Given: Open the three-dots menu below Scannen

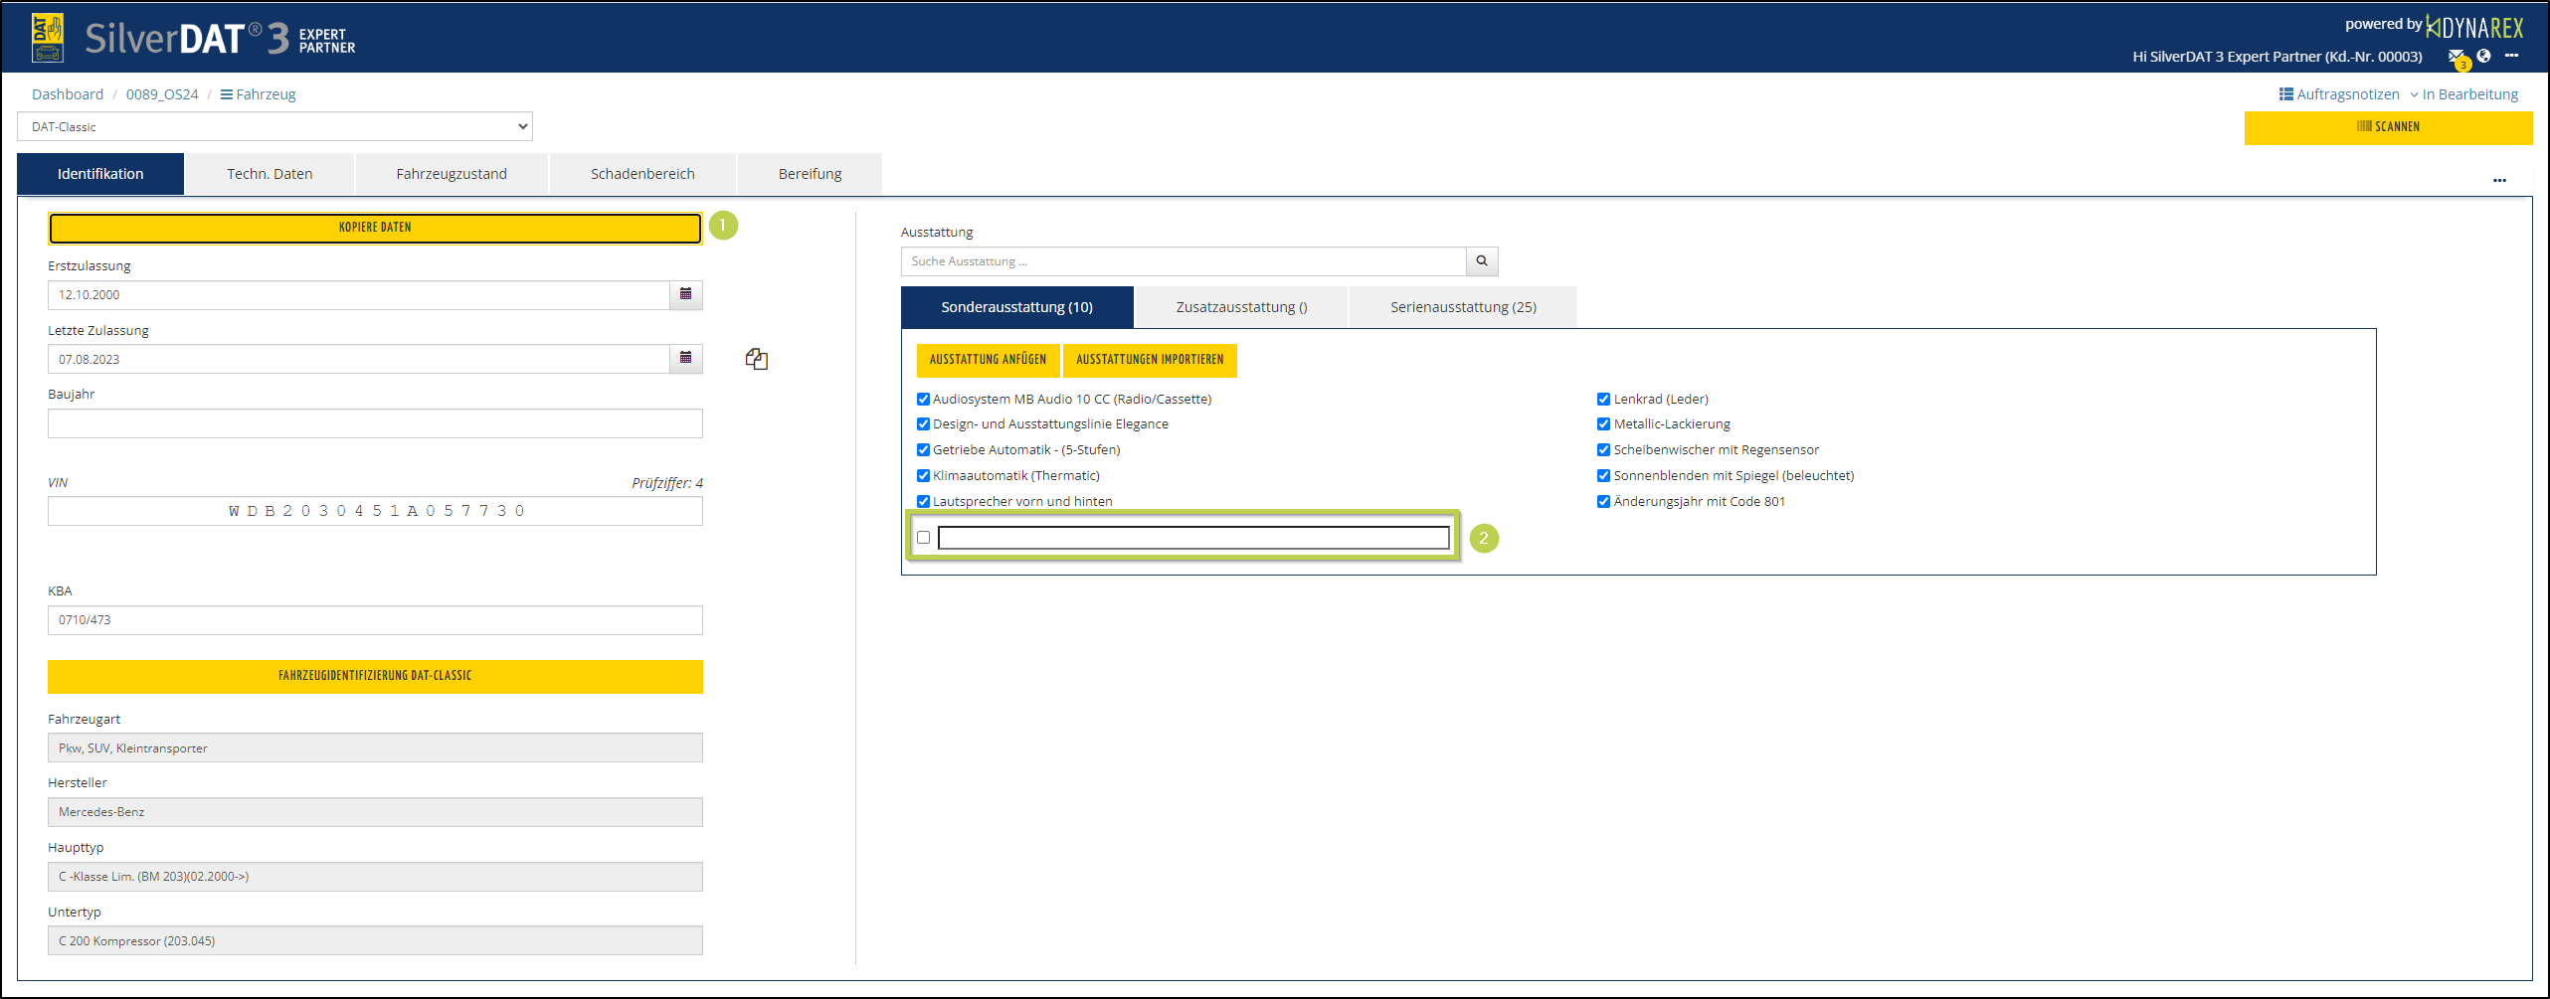Looking at the screenshot, I should point(2499,181).
